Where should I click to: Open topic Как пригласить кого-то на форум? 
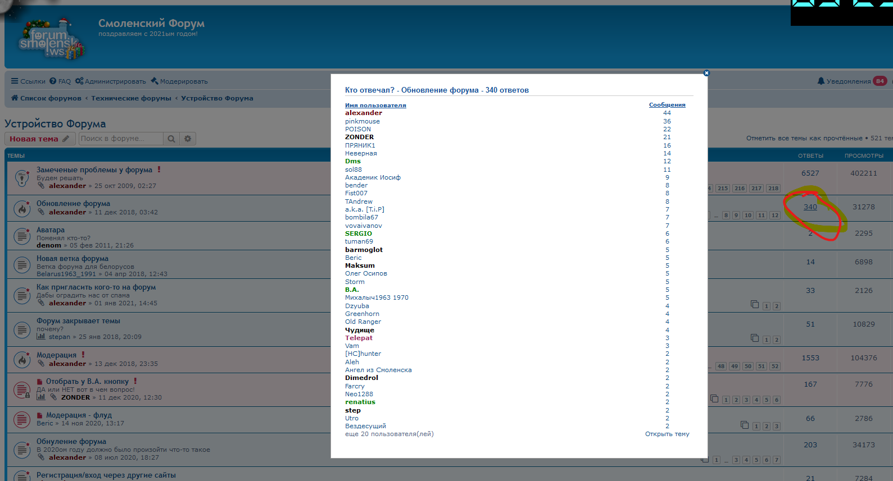(96, 287)
